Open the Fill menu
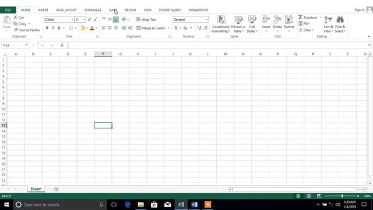373x210 pixels. (x=304, y=23)
